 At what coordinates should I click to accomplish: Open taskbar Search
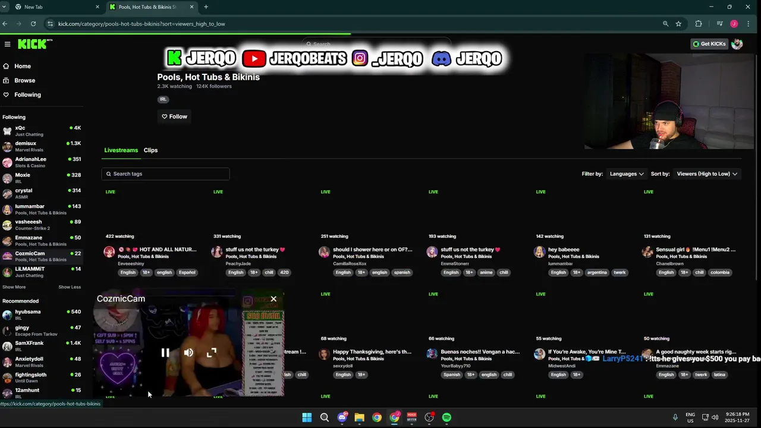click(x=325, y=417)
